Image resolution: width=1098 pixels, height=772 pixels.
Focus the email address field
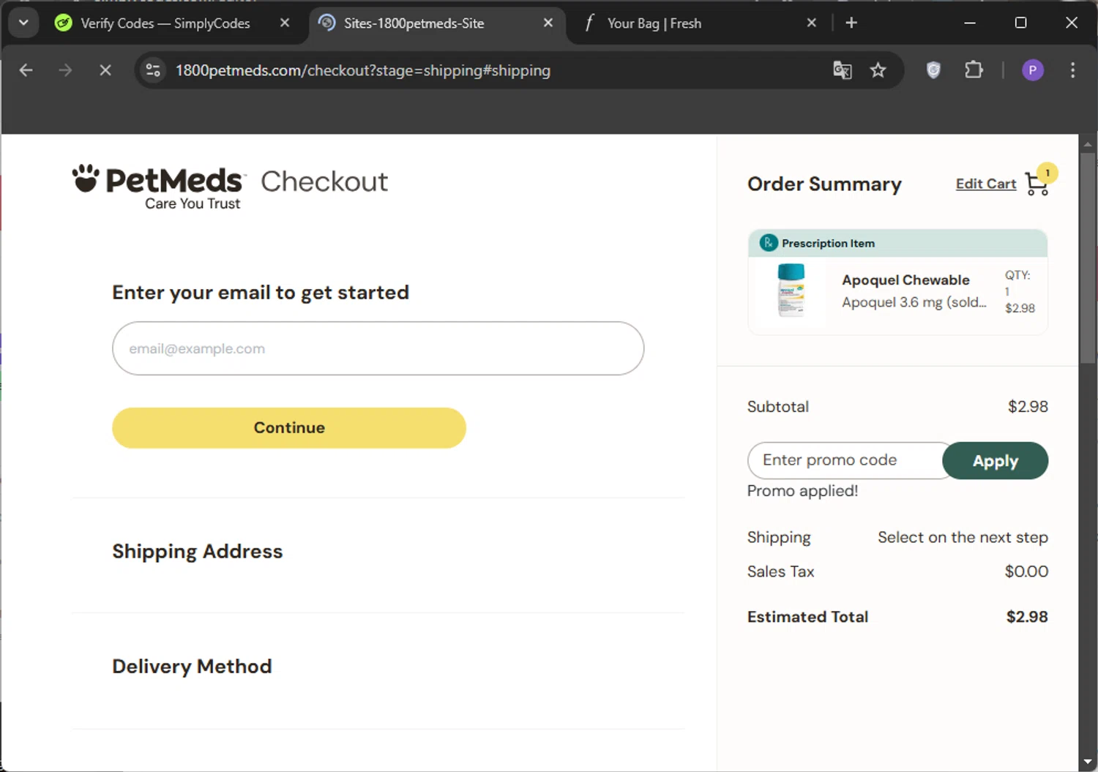click(378, 348)
